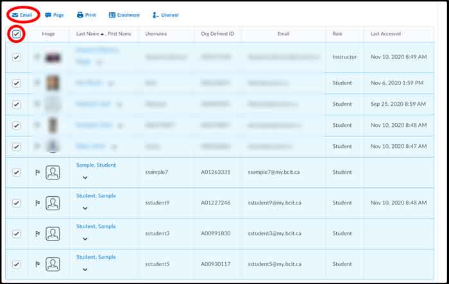Uncheck the checkbox in the Instructor row
Screen dimensions: 449x284
pyautogui.click(x=16, y=57)
